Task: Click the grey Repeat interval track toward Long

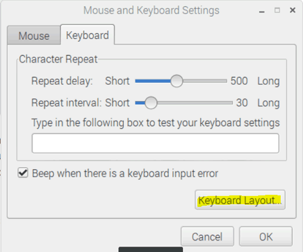Action: click(x=195, y=103)
